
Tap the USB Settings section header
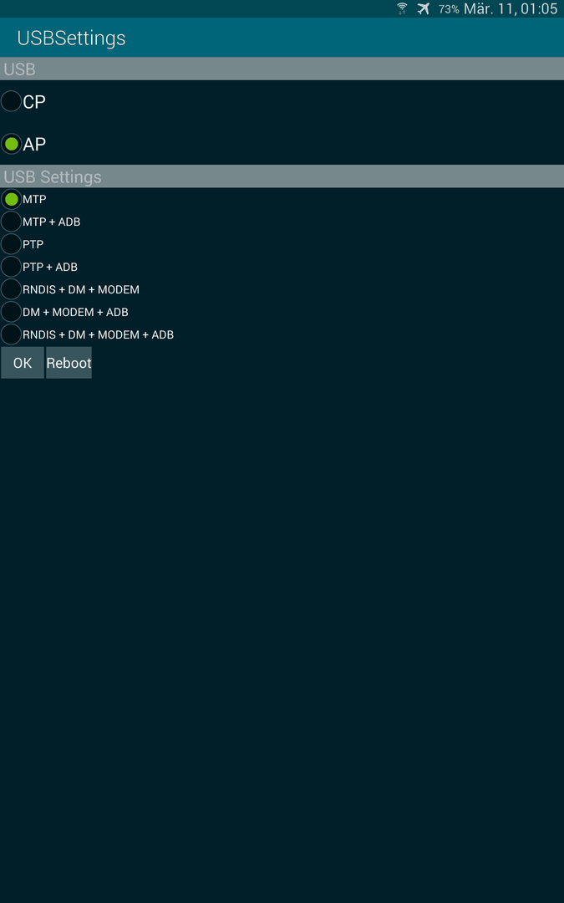(x=282, y=176)
